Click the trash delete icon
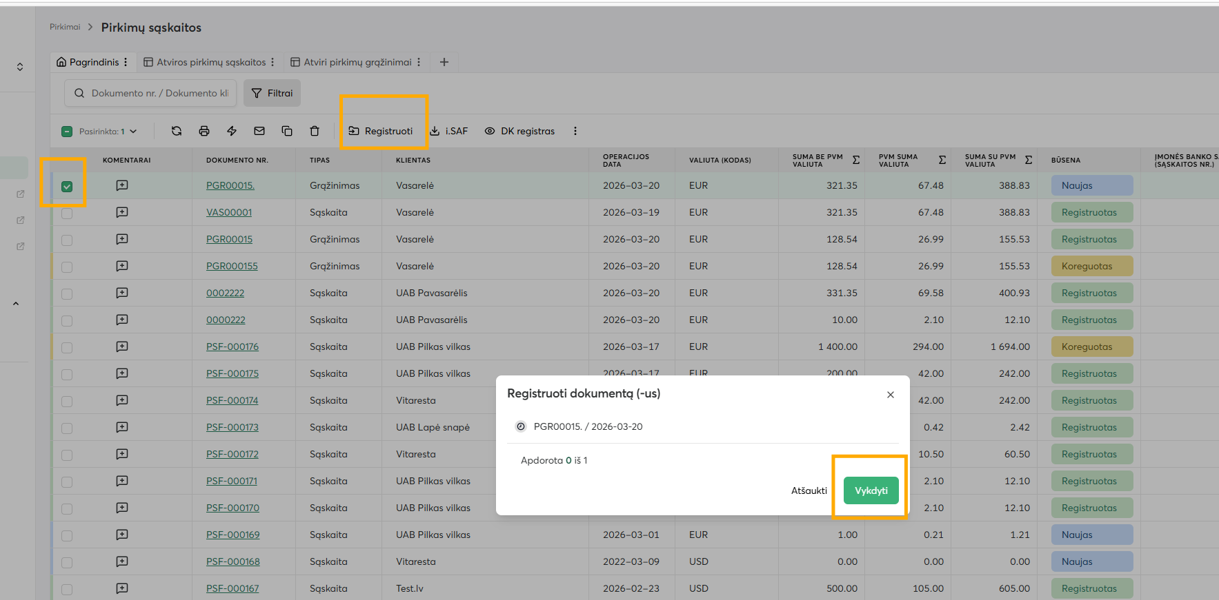Screen dimensions: 1219x600 click(x=315, y=131)
